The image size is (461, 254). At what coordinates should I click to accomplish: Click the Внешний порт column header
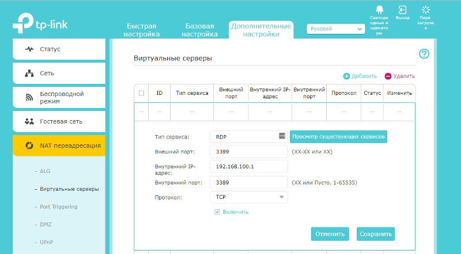click(x=231, y=93)
